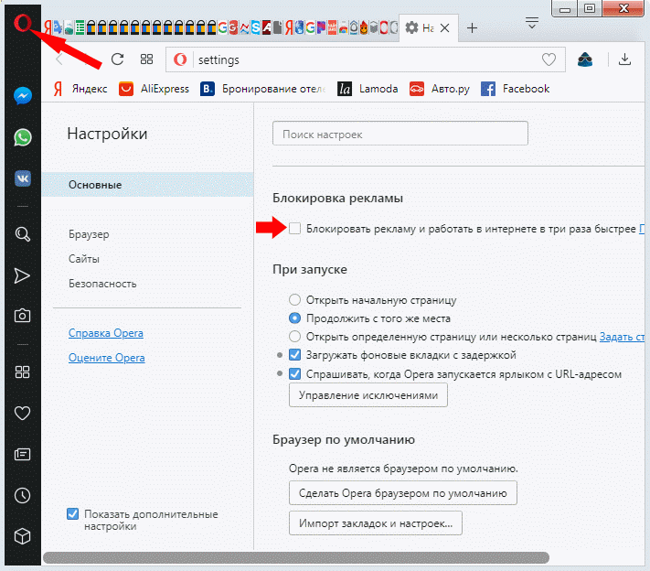Open personal news icon in the sidebar
Viewport: 650px width, 571px height.
pyautogui.click(x=22, y=455)
